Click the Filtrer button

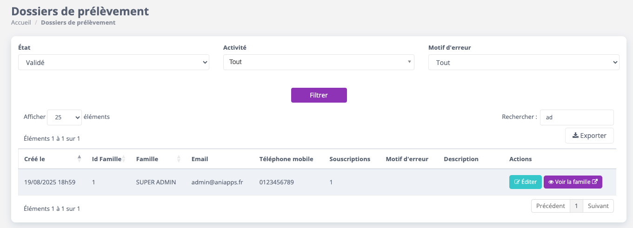[x=319, y=95]
